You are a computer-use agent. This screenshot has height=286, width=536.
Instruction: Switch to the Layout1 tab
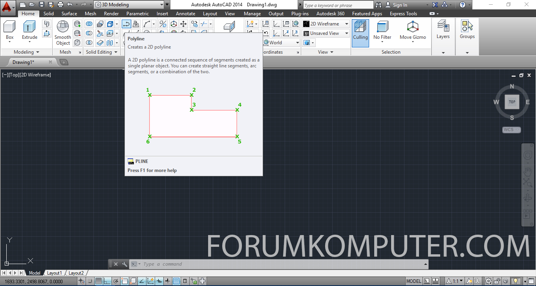tap(55, 273)
